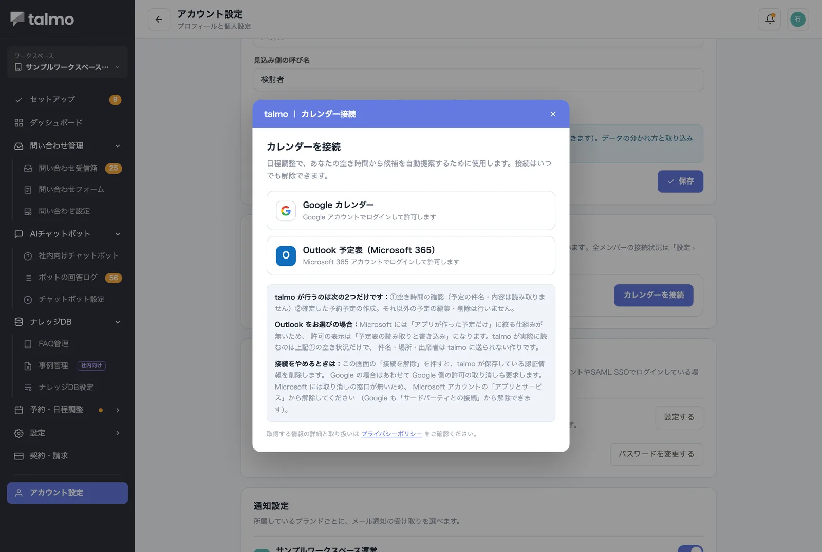The width and height of the screenshot is (822, 552).
Task: Click the 問い合わせフォーム document icon
Action: point(28,190)
